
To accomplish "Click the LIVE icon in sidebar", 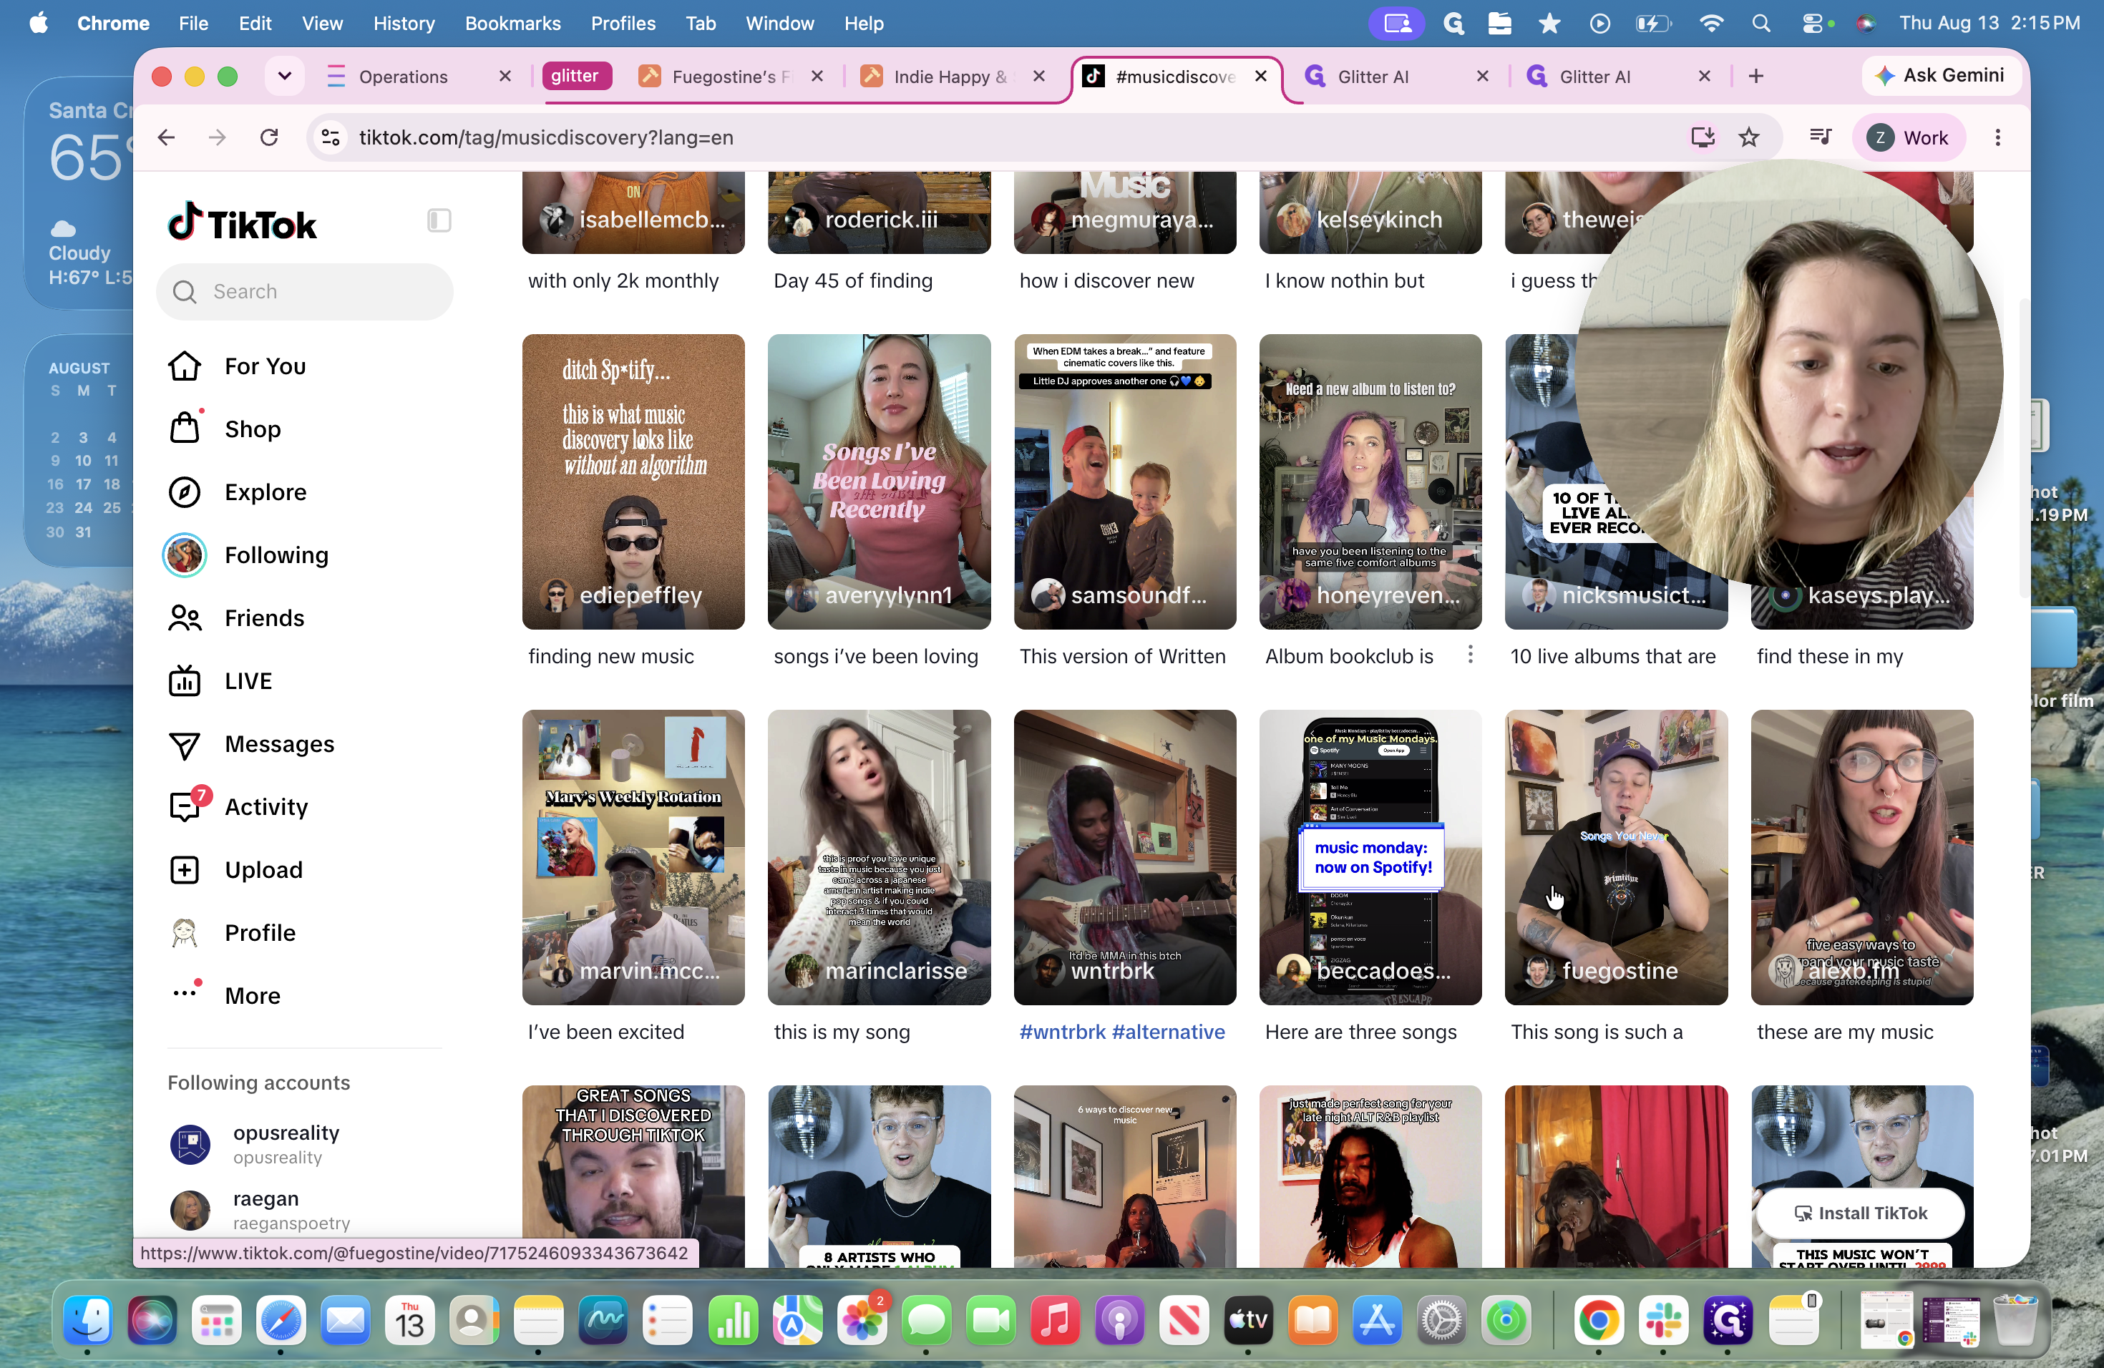I will coord(185,680).
